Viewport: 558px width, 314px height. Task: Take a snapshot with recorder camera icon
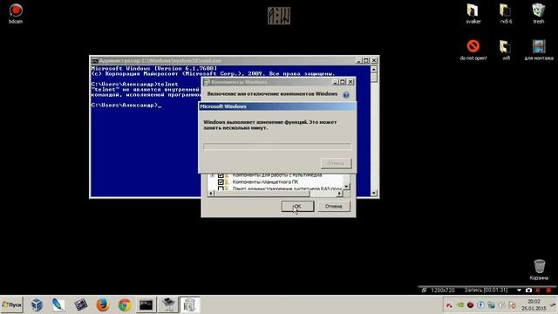coord(528,290)
